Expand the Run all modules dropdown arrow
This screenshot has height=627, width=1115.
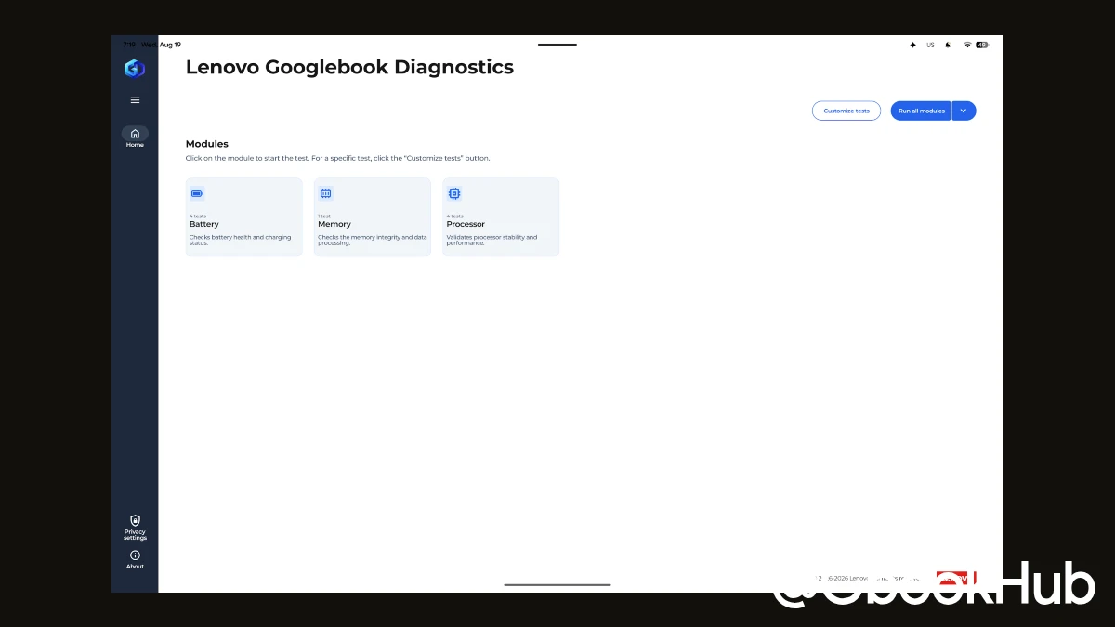point(964,111)
